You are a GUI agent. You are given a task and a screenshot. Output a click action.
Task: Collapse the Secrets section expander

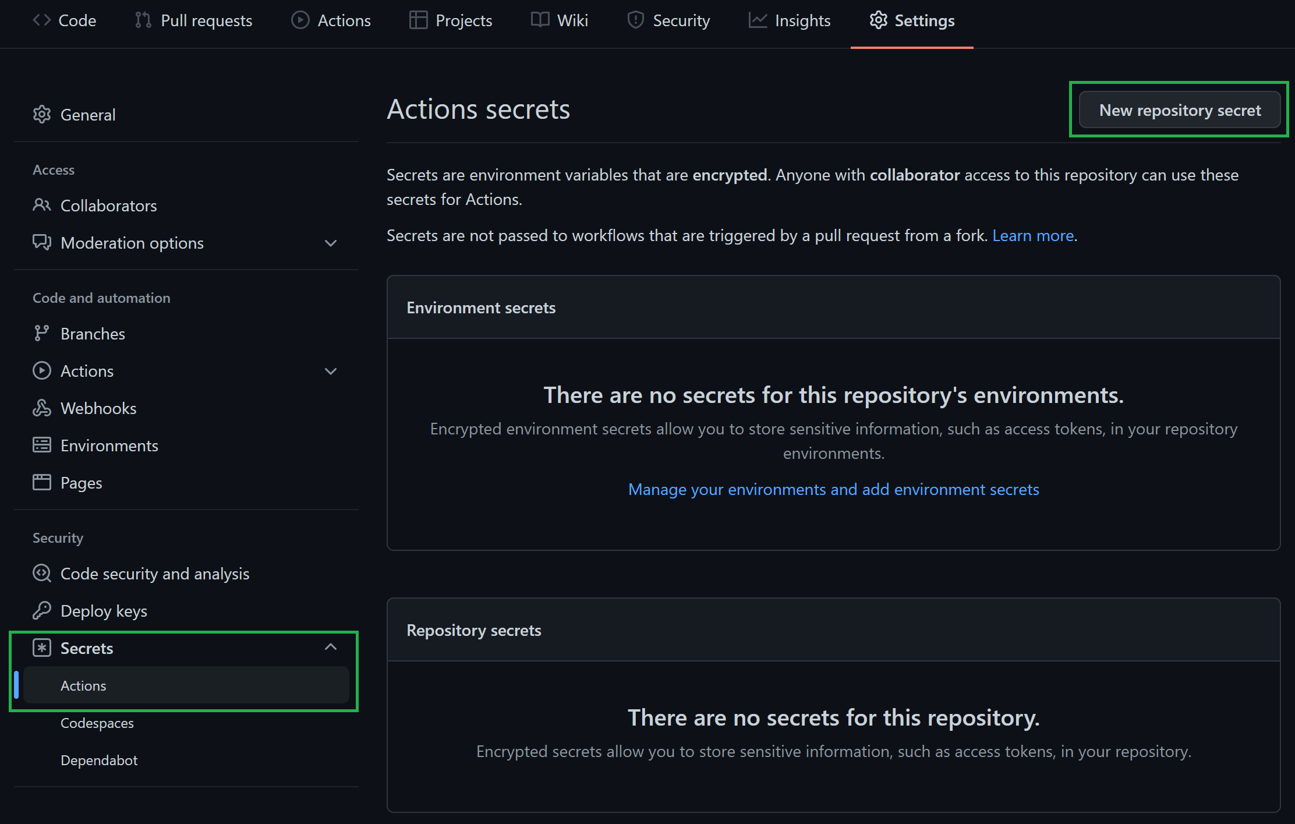(x=330, y=648)
